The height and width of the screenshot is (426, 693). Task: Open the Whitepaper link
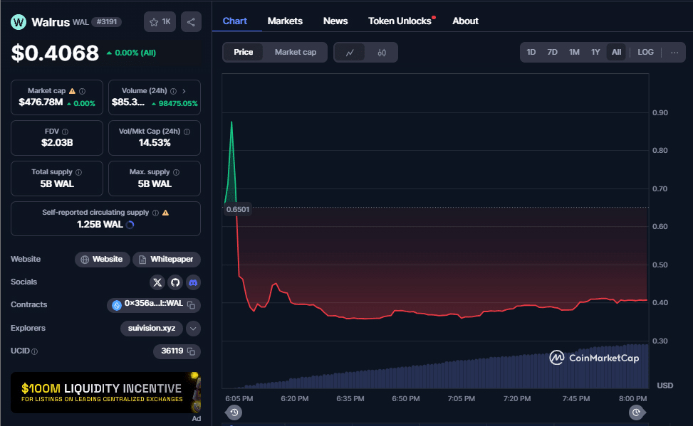point(167,260)
